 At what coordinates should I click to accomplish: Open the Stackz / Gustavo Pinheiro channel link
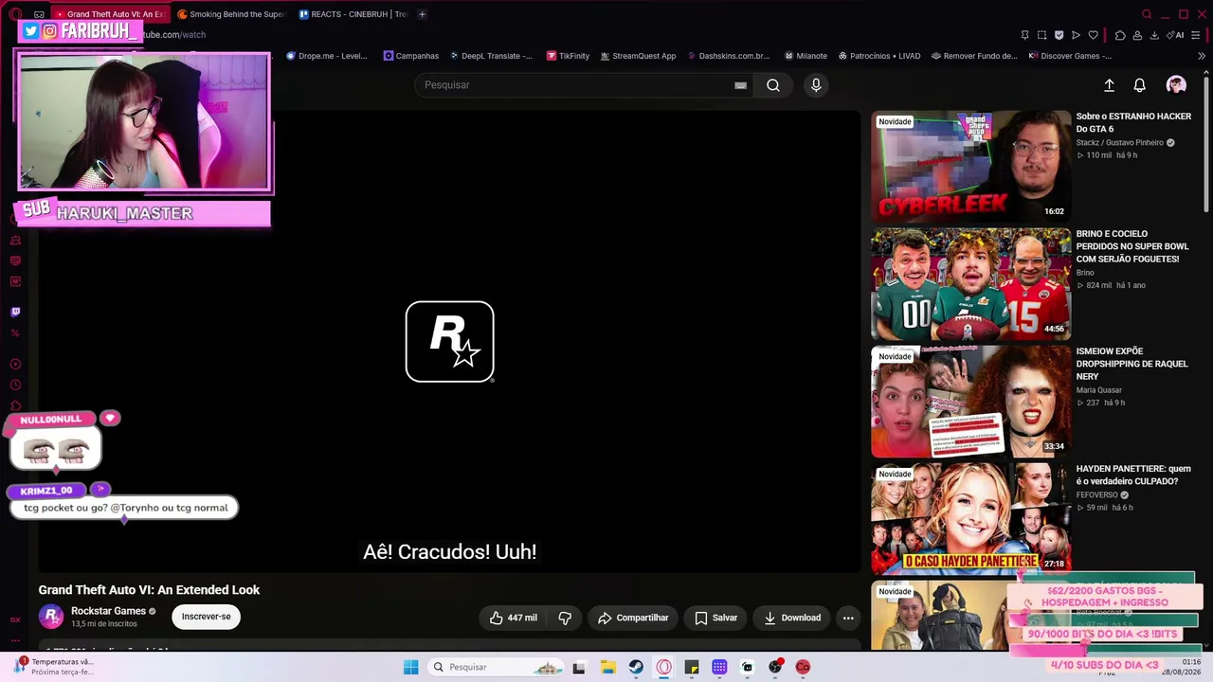(x=1119, y=143)
